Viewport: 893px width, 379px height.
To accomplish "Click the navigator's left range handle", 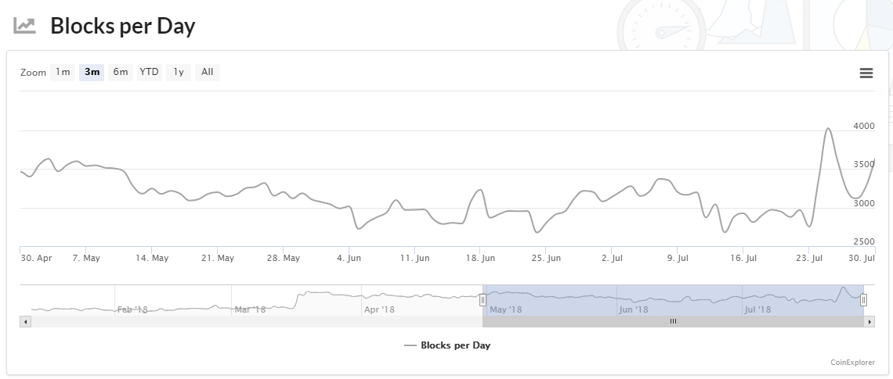I will (483, 300).
